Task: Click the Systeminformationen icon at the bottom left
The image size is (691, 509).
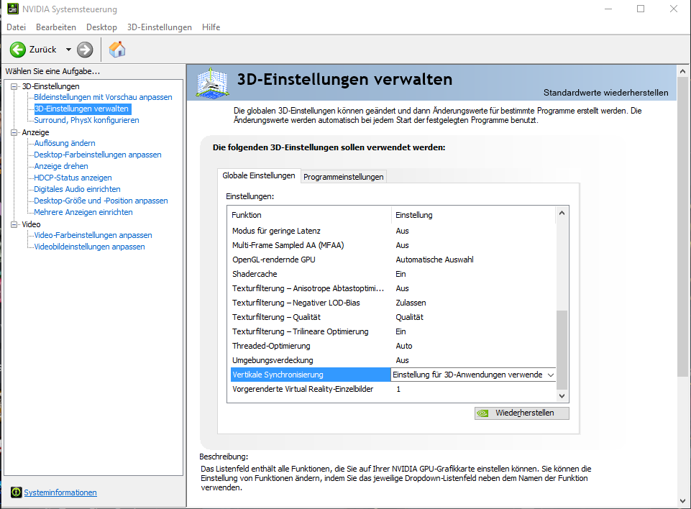Action: click(x=17, y=492)
